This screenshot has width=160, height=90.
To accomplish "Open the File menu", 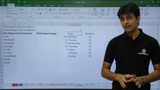I will (3, 5).
